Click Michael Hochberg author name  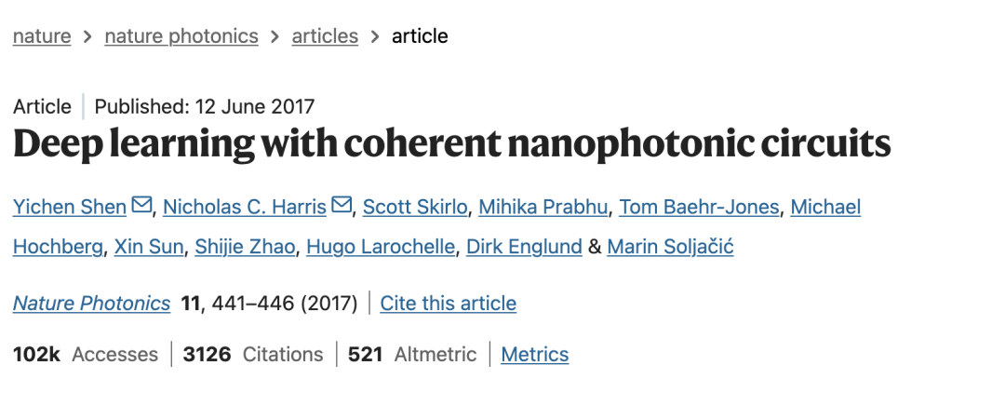point(60,248)
